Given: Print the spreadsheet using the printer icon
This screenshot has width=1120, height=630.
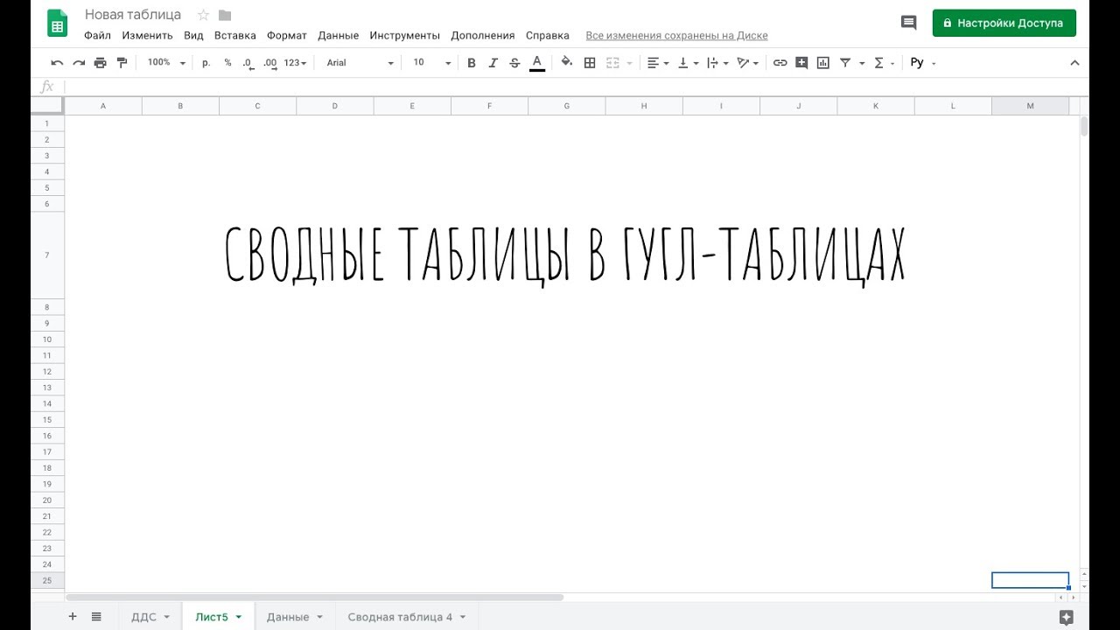Looking at the screenshot, I should point(100,63).
